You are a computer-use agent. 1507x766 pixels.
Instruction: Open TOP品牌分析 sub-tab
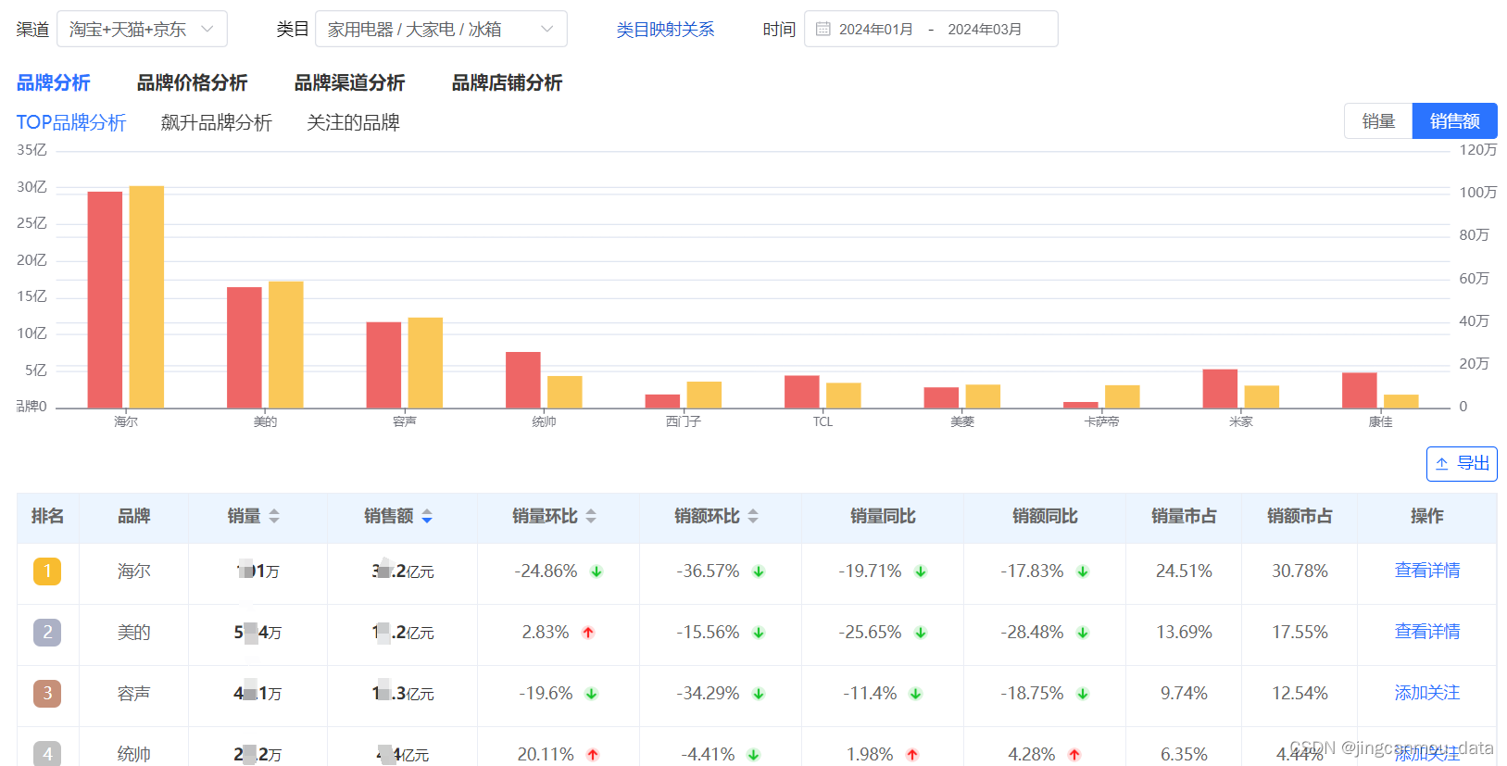[x=71, y=122]
